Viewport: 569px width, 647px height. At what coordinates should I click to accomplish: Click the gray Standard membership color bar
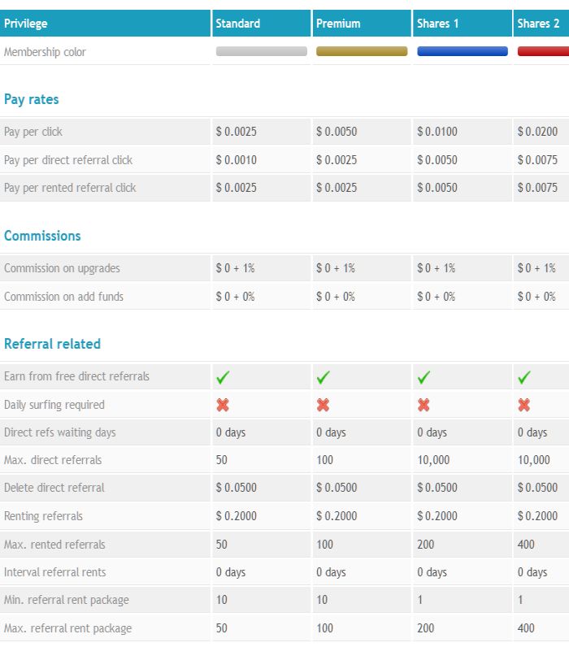click(x=261, y=51)
